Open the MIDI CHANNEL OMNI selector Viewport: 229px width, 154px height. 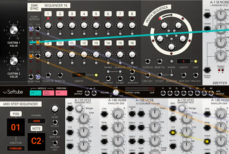pos(36,121)
